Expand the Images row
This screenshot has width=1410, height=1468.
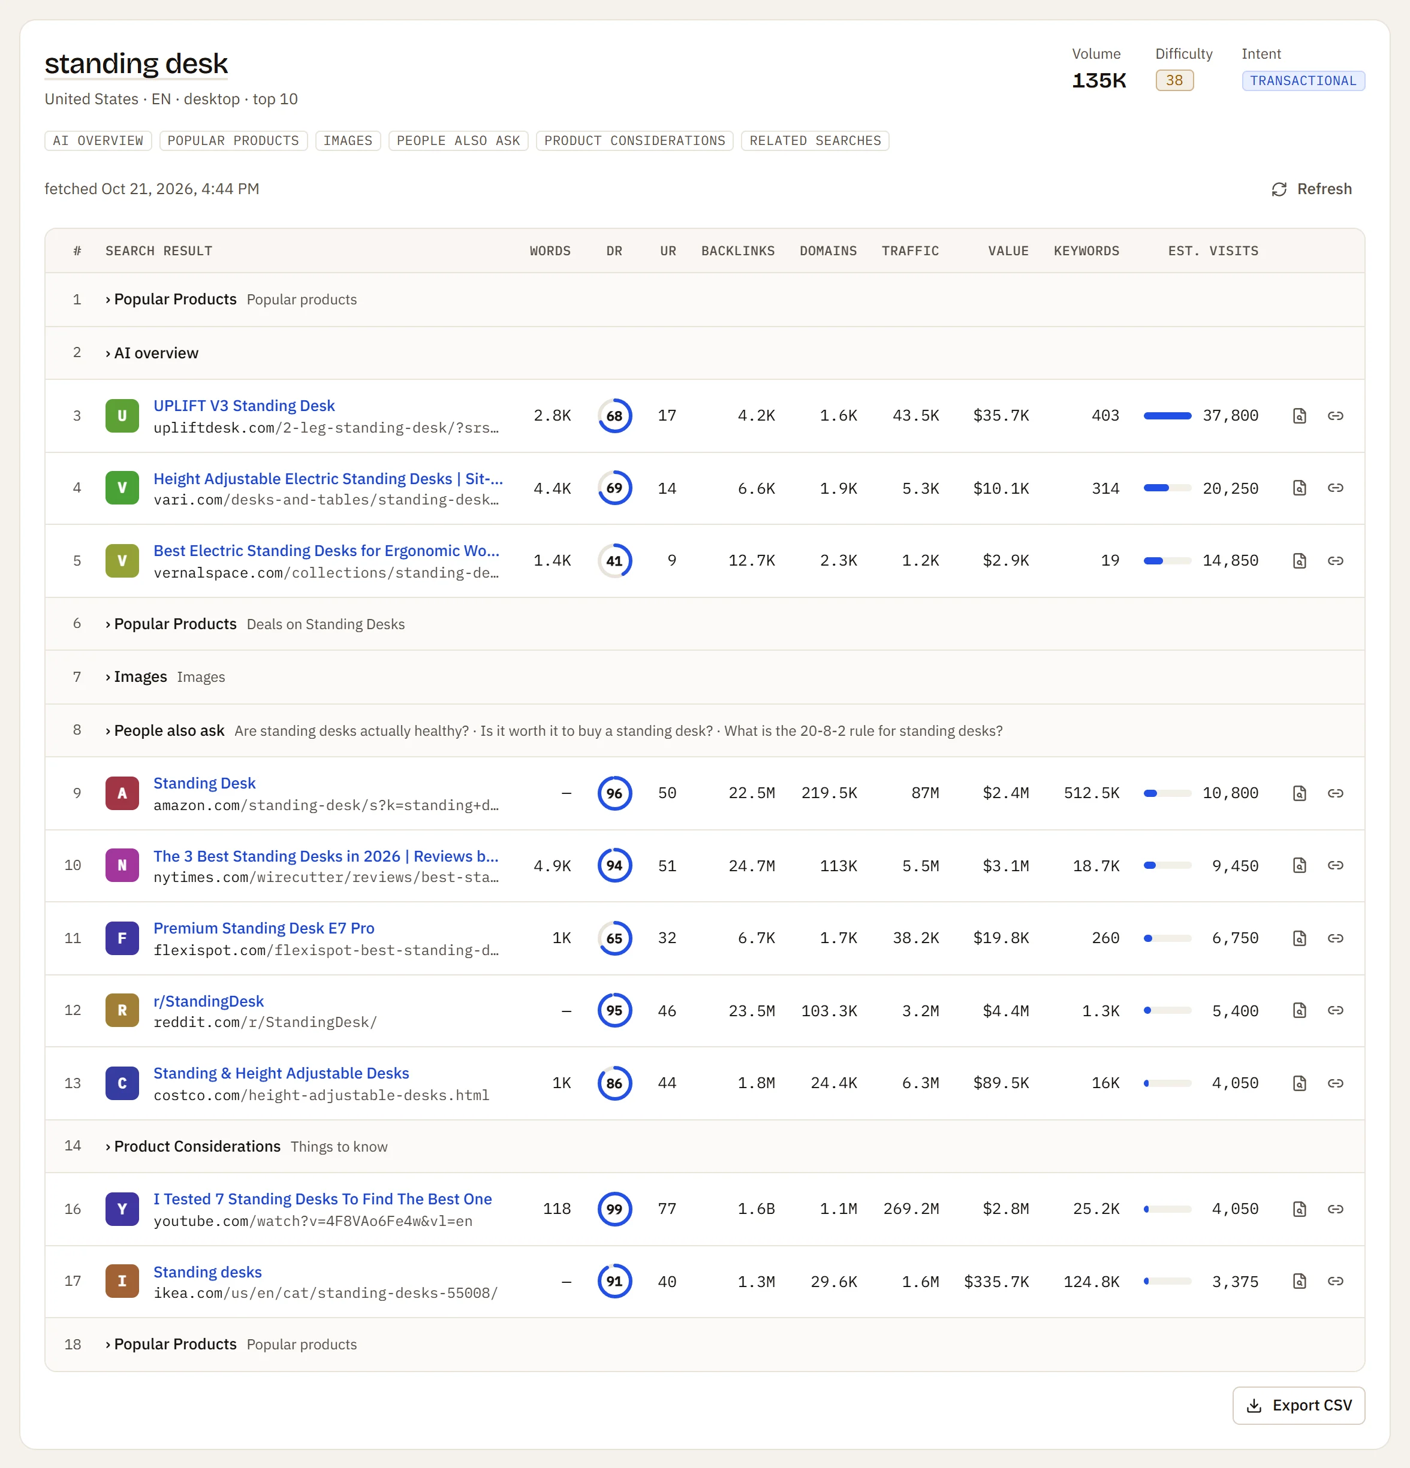(x=704, y=677)
